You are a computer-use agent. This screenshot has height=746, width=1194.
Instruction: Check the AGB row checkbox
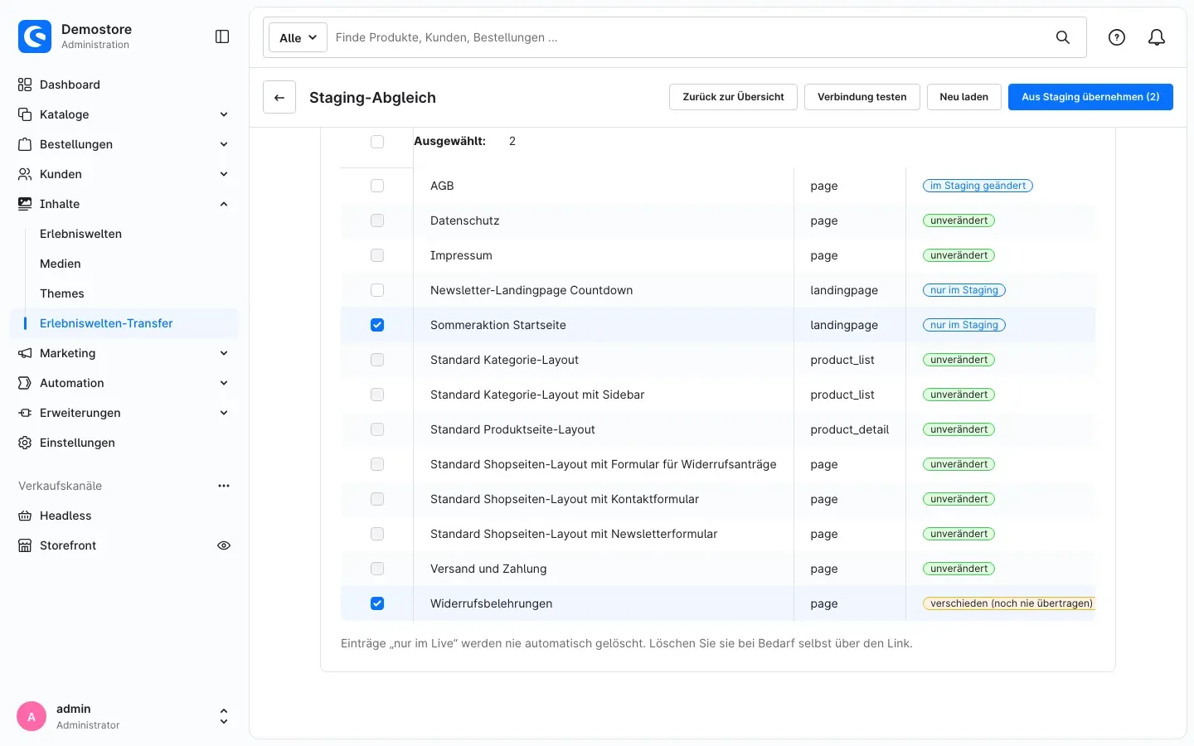[377, 186]
